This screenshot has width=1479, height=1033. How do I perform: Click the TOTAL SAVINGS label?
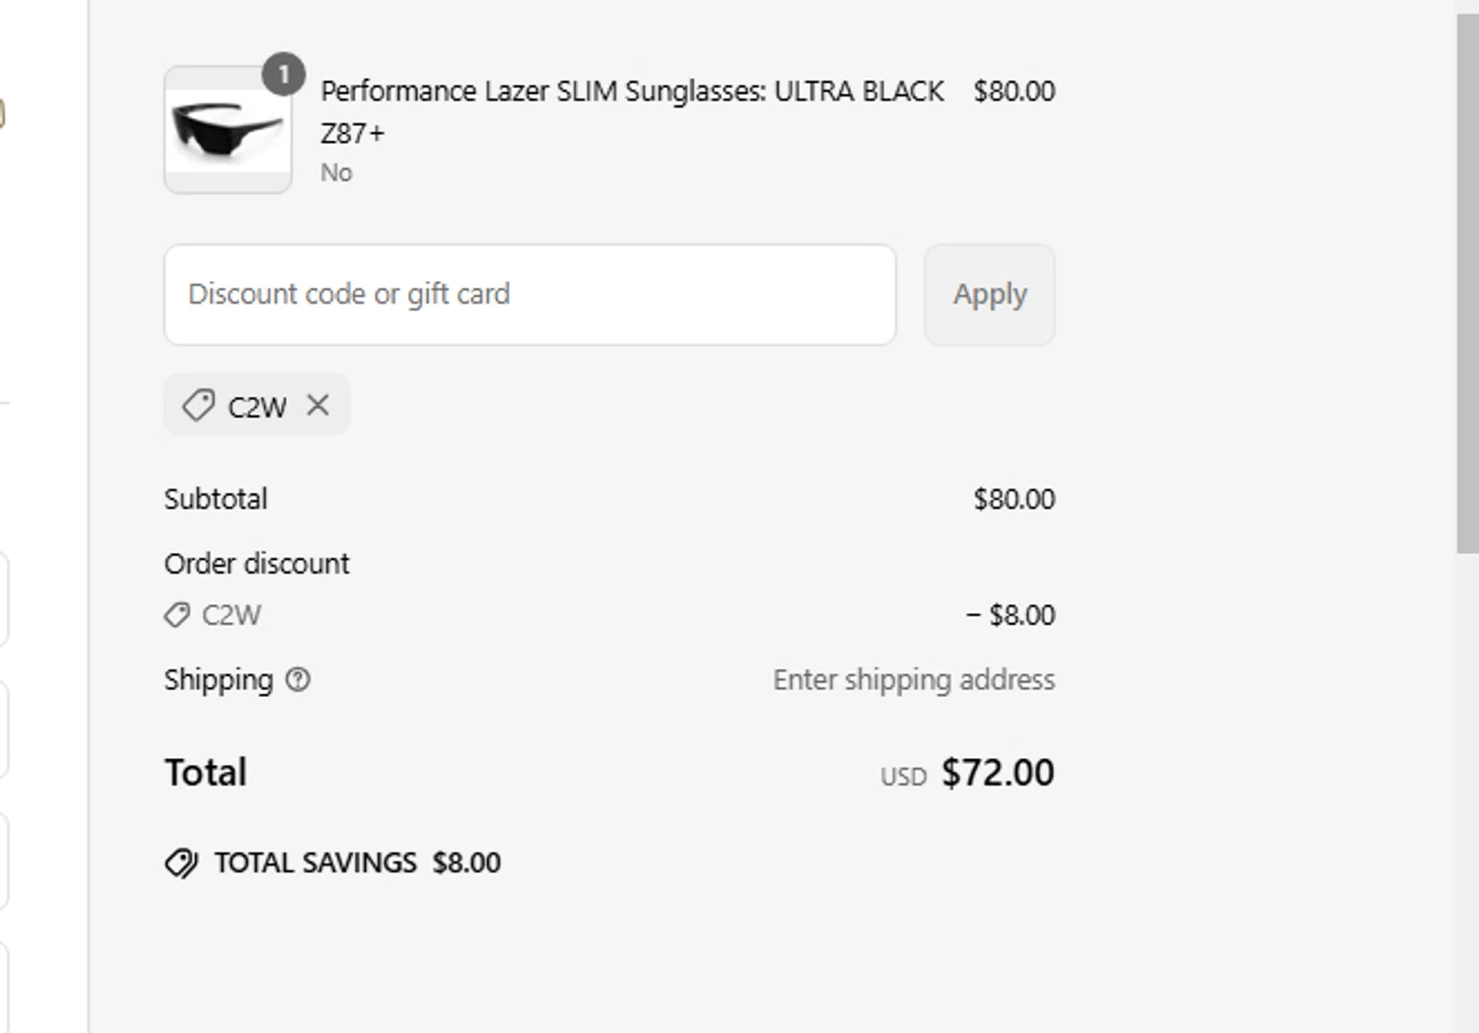pyautogui.click(x=316, y=863)
